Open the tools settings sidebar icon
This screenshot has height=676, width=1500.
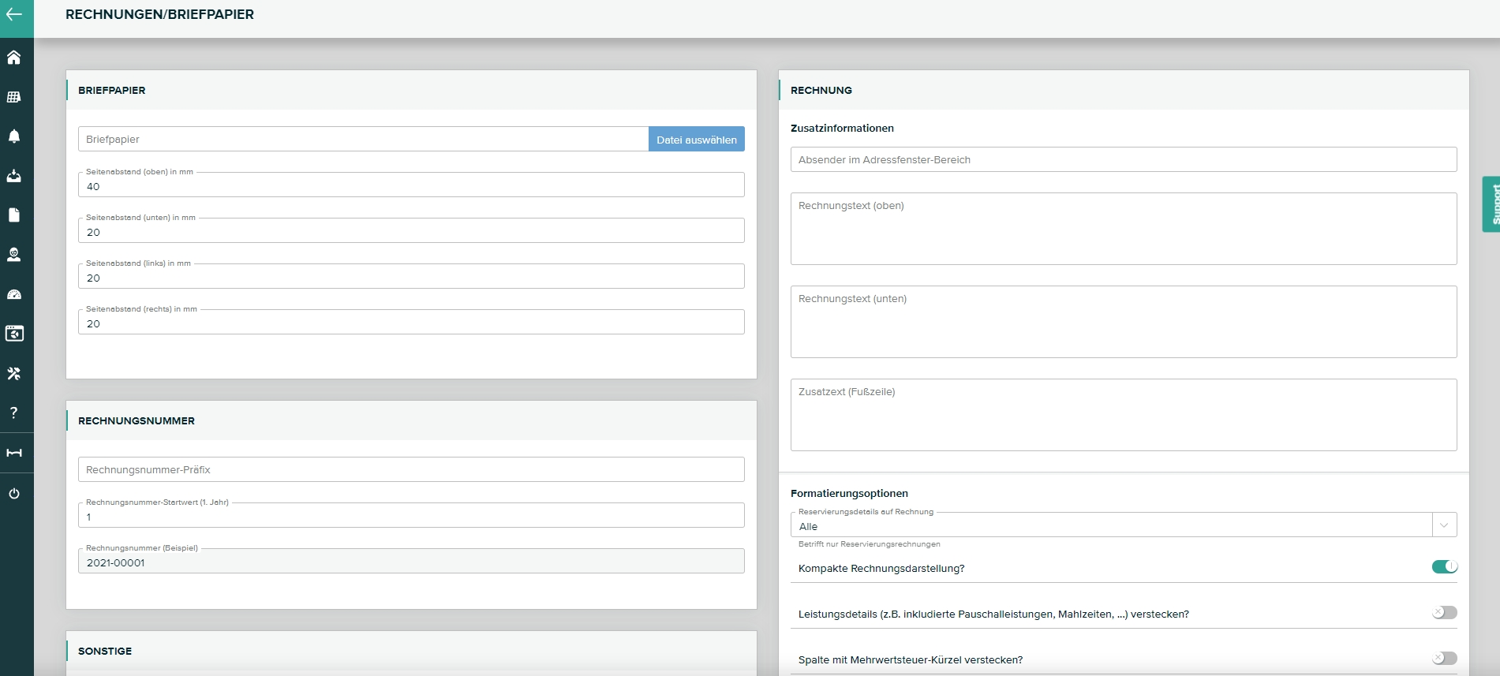click(14, 373)
